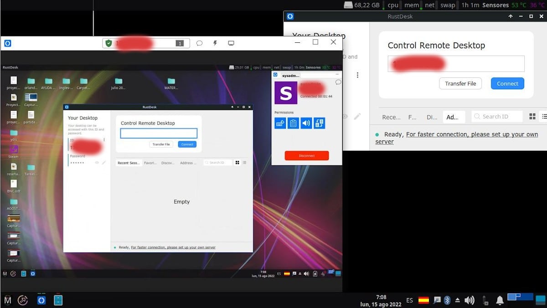Click Transfer File in right RustDesk window
This screenshot has height=308, width=547.
(460, 83)
